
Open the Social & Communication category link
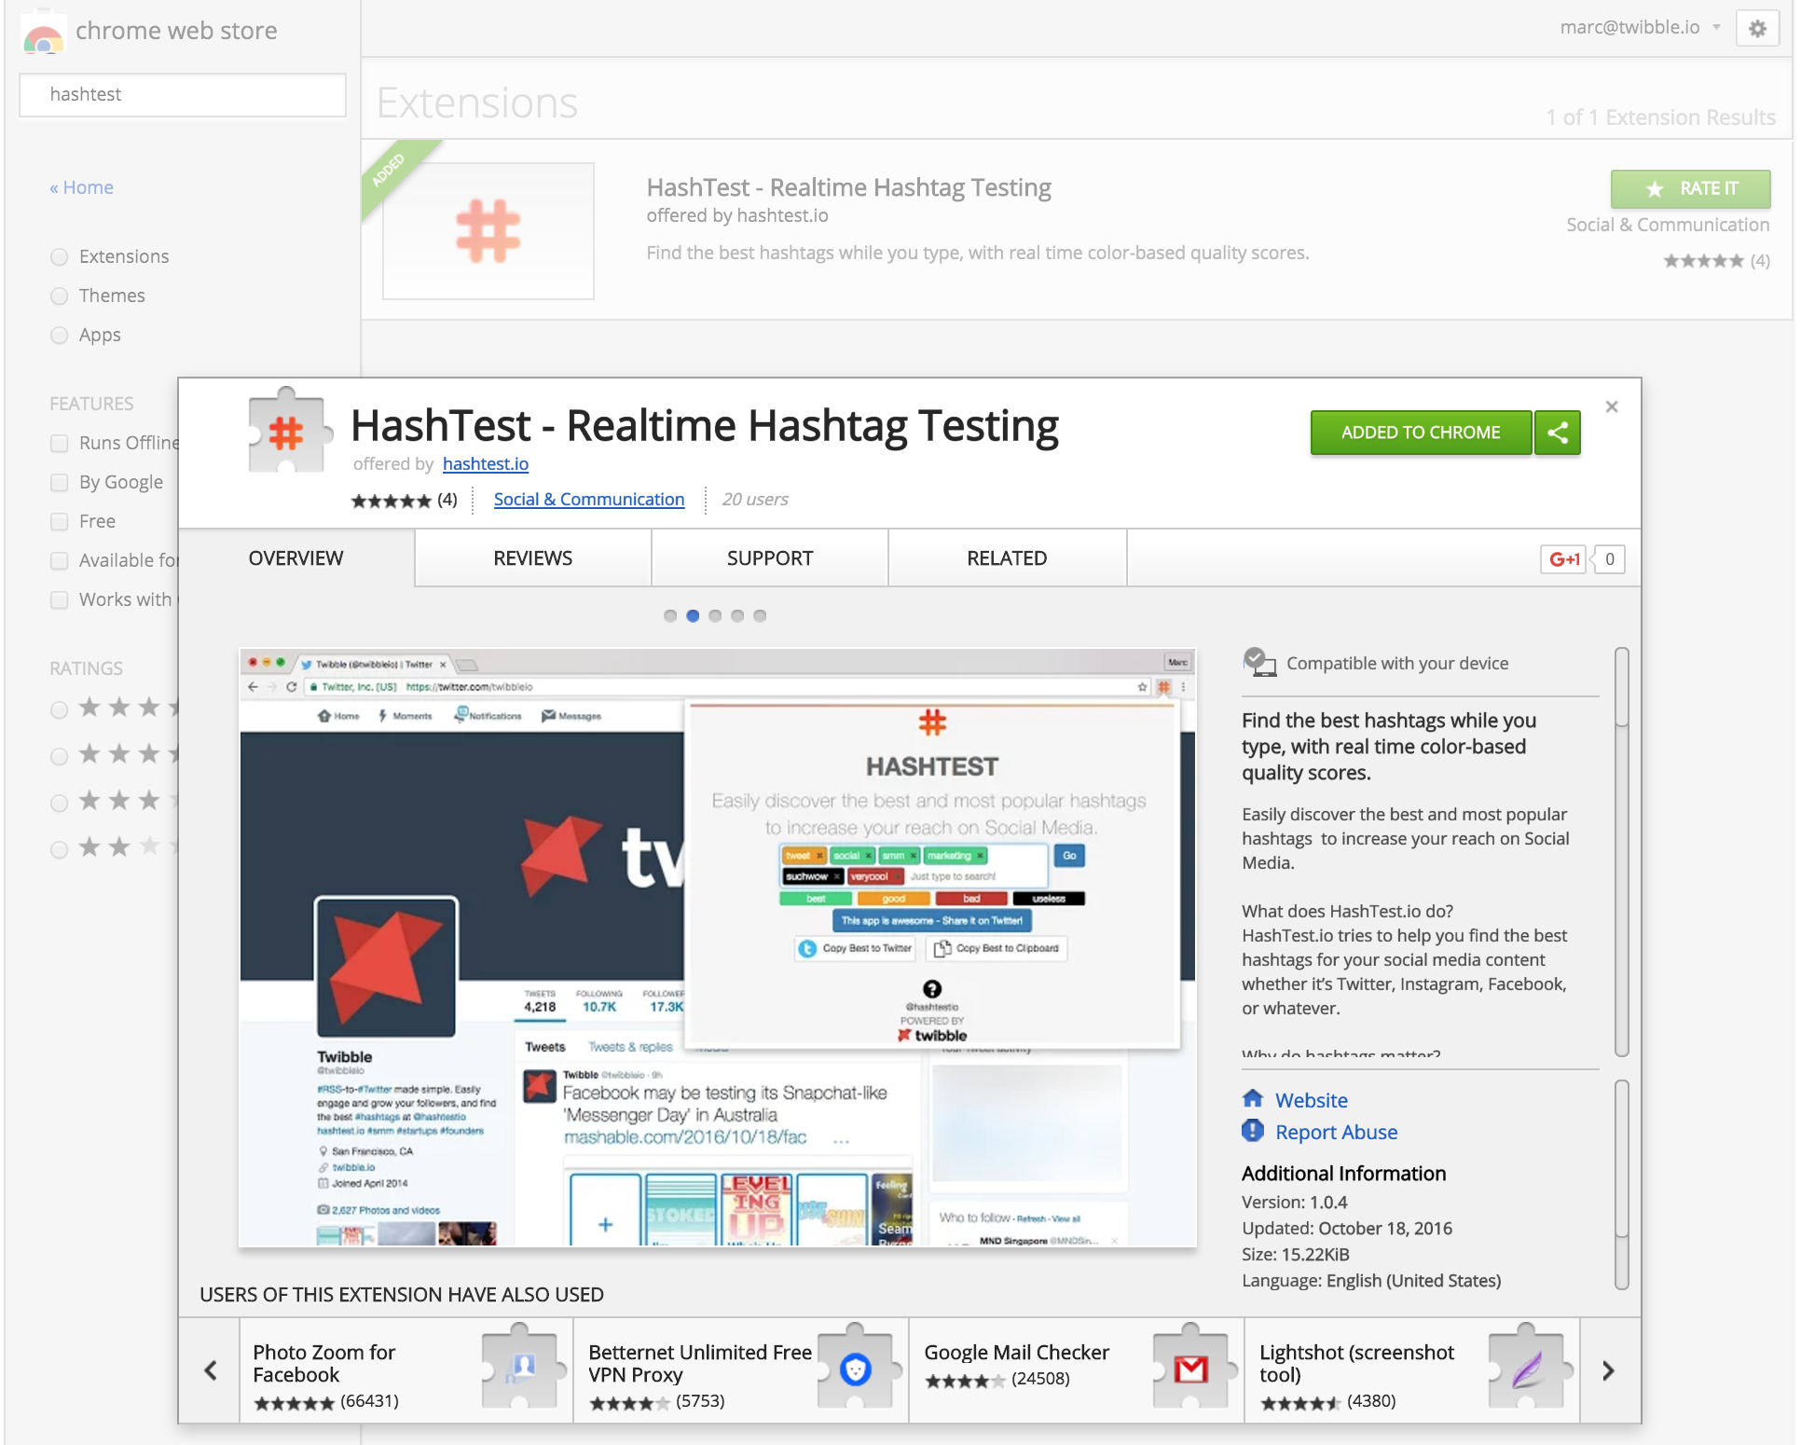[589, 499]
